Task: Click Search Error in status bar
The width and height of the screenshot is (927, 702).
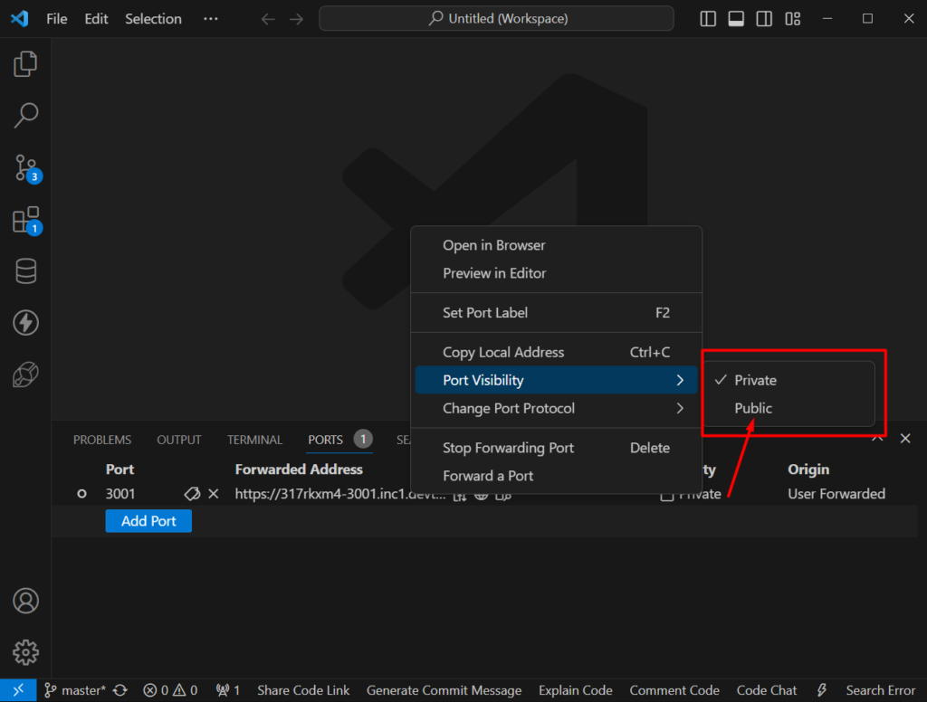Action: 880,690
